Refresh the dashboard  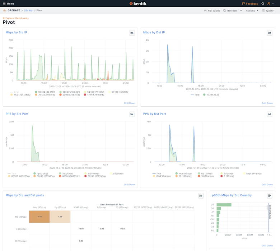click(230, 11)
